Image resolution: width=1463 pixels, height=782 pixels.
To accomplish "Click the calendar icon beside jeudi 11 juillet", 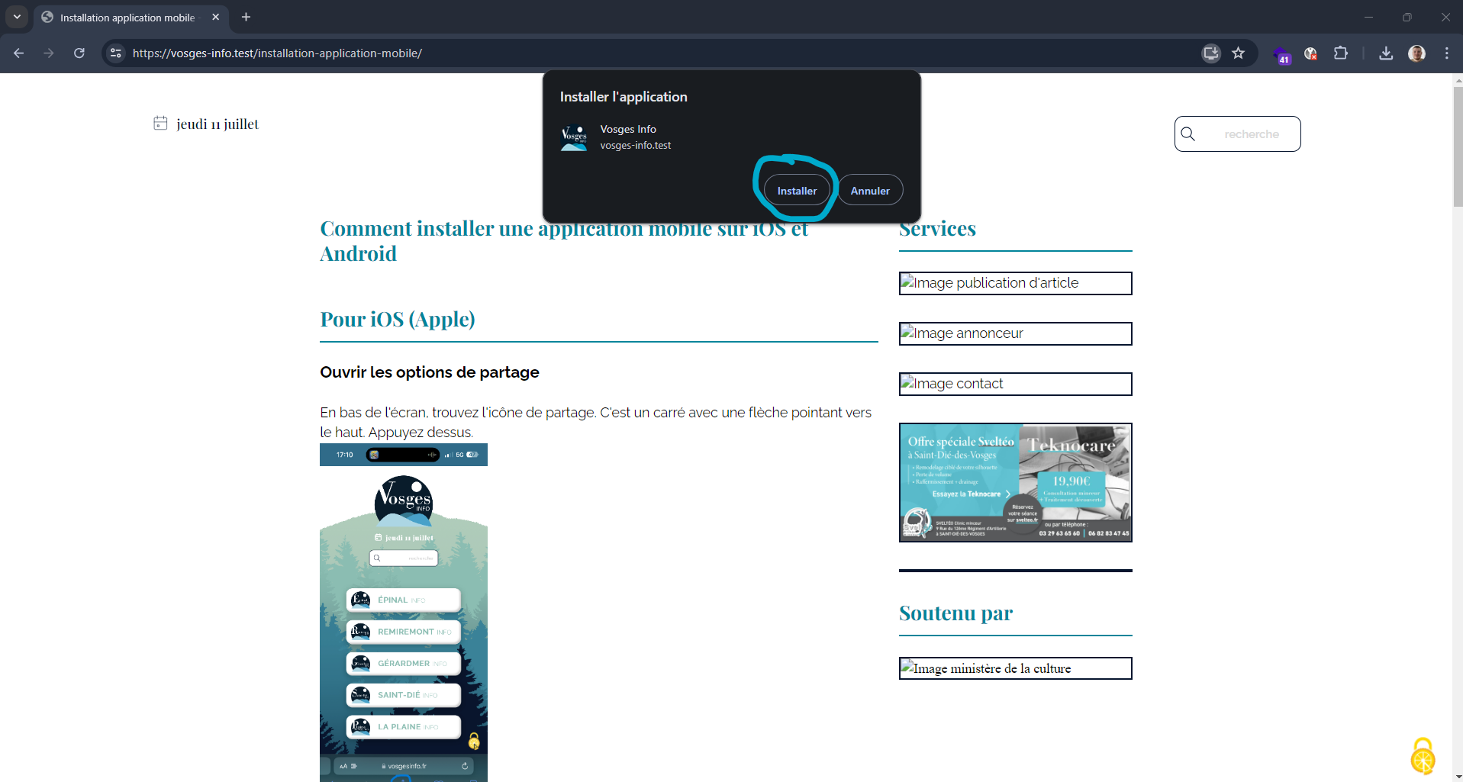I will coord(160,124).
